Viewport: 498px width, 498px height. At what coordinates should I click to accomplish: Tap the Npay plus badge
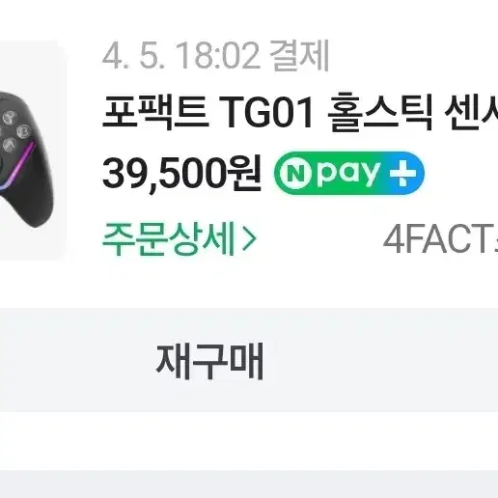pos(349,173)
